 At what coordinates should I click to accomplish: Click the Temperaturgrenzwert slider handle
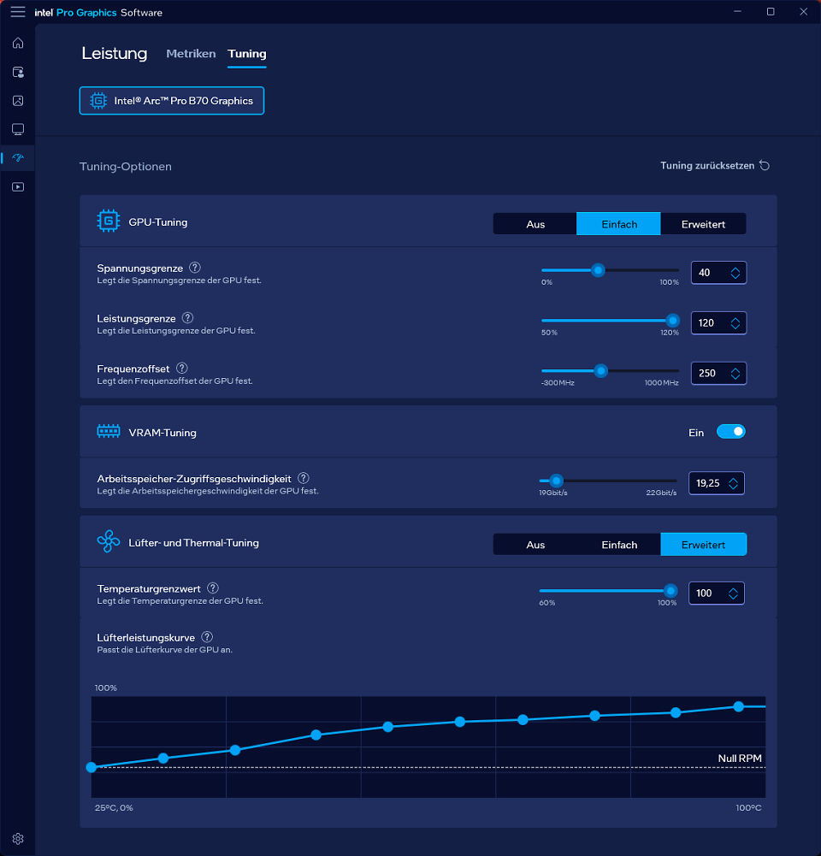[670, 591]
